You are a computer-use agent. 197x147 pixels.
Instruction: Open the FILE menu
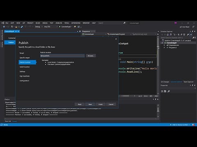(x=7, y=23)
